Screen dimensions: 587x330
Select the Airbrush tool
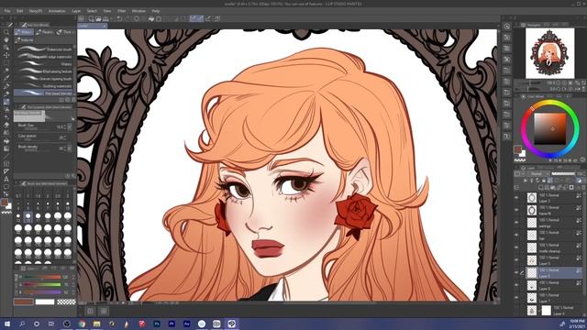[x=6, y=109]
